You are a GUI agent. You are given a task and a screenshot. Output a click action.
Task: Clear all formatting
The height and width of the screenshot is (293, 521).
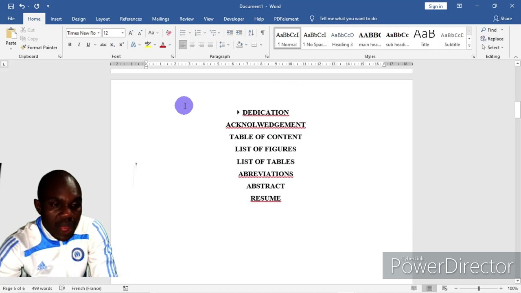(169, 33)
